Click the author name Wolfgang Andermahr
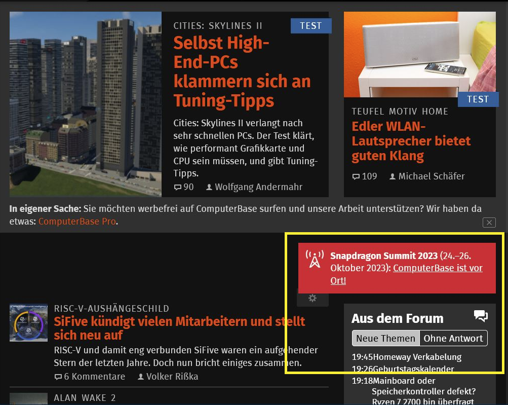Viewport: 508px width, 405px height. pyautogui.click(x=258, y=187)
